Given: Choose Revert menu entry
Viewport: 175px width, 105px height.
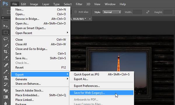Looking at the screenshot, I should [41, 67].
